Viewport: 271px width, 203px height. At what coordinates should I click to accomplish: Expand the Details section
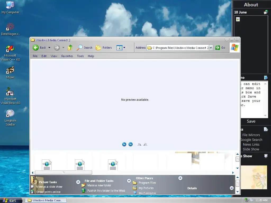pyautogui.click(x=232, y=188)
